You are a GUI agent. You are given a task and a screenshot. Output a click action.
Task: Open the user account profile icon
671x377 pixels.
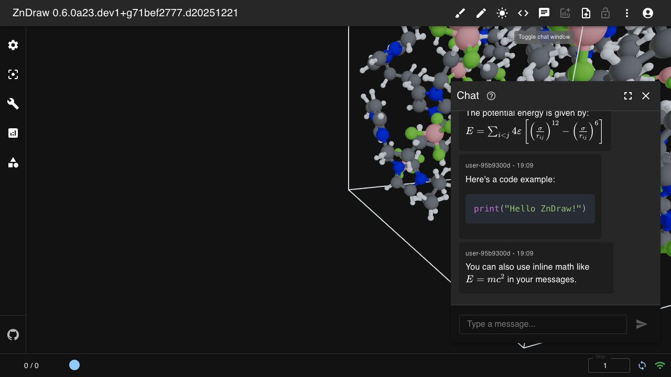(x=648, y=13)
